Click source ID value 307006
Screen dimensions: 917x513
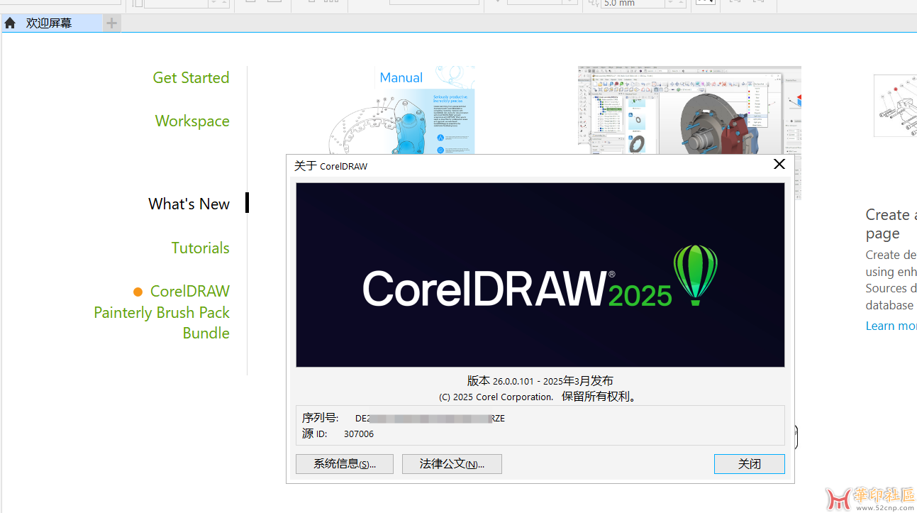tap(359, 434)
